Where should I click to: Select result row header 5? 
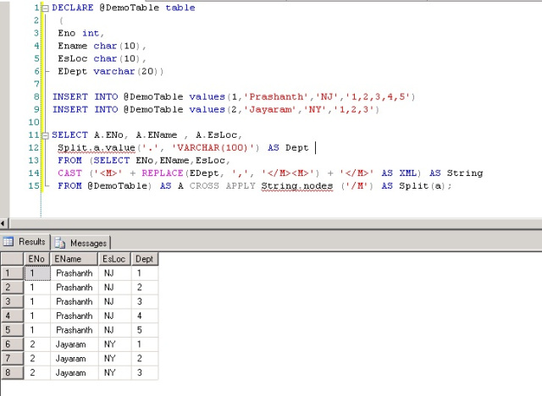[12, 330]
